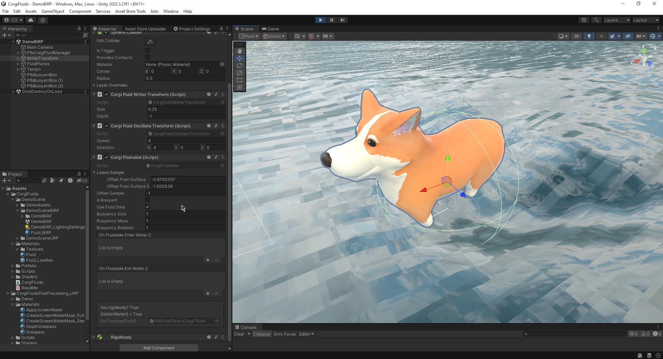The image size is (663, 359).
Task: Toggle Collapse in Console
Action: [x=261, y=334]
